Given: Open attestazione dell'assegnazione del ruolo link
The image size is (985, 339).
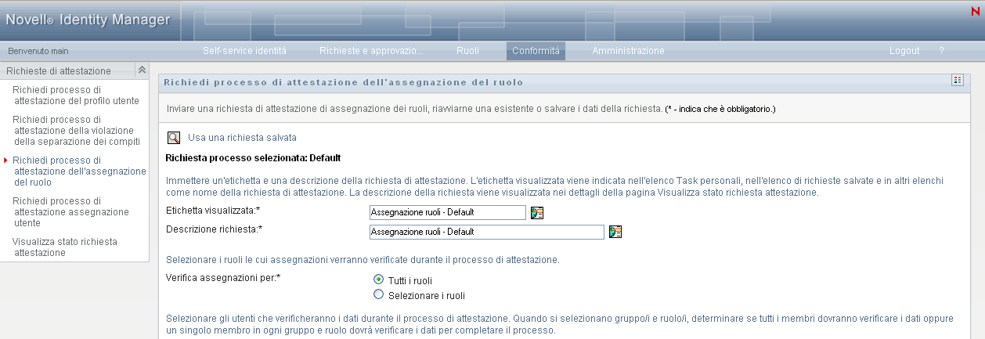Looking at the screenshot, I should [79, 171].
